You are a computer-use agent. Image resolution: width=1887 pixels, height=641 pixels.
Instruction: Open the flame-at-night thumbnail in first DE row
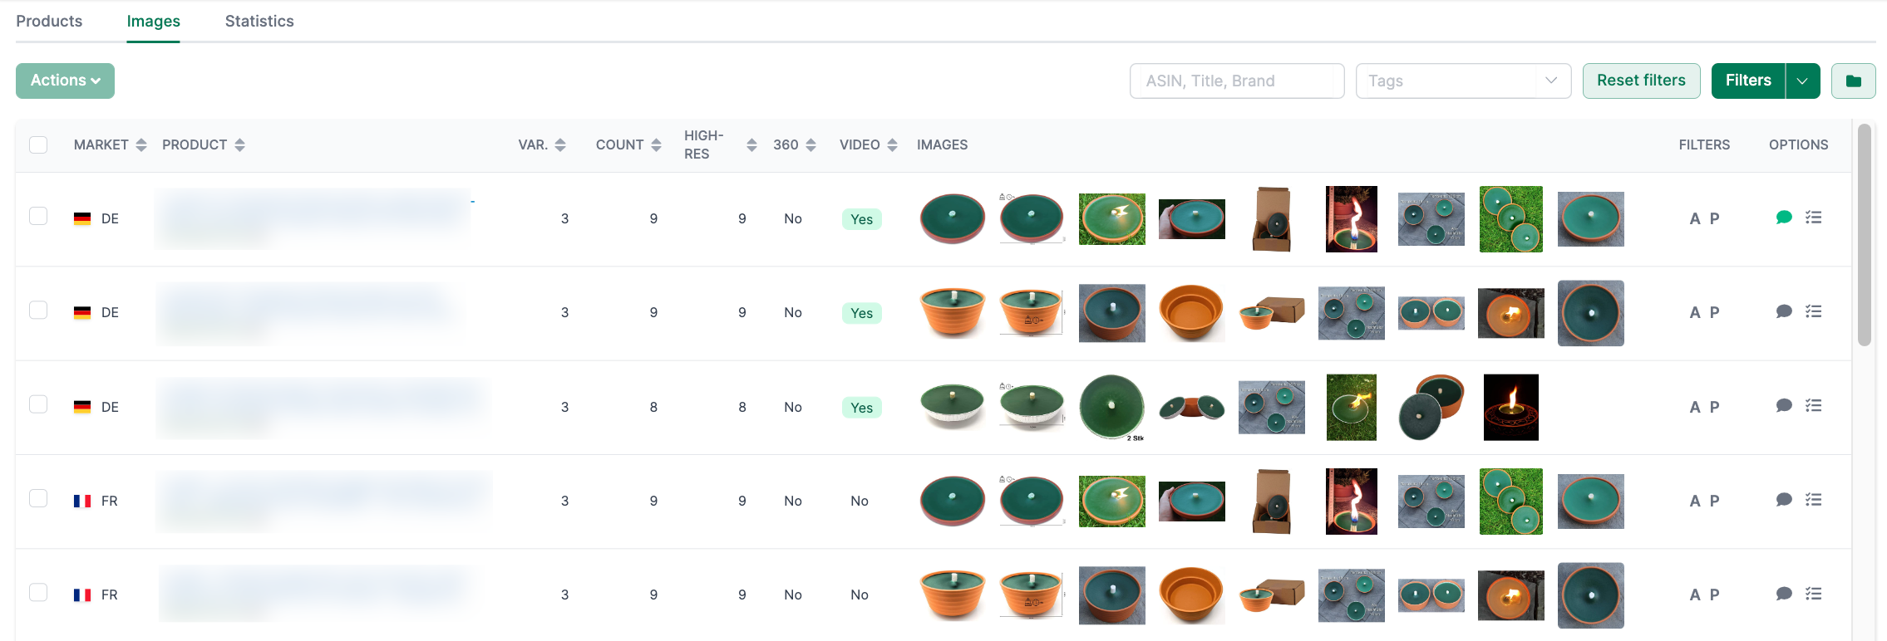tap(1352, 218)
